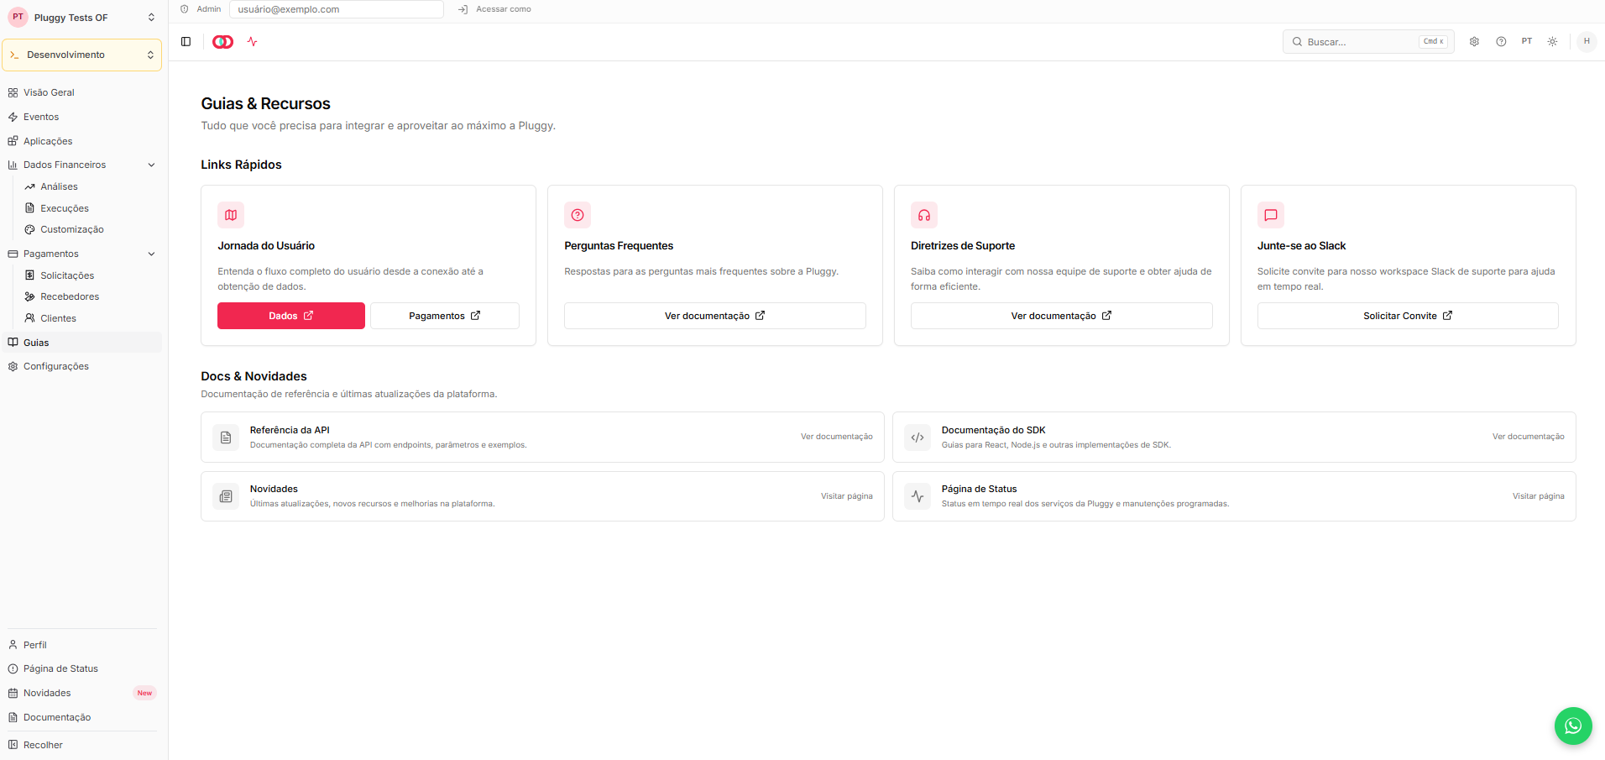Open Customização sidebar item
Screen dimensions: 1605x760
90,229
